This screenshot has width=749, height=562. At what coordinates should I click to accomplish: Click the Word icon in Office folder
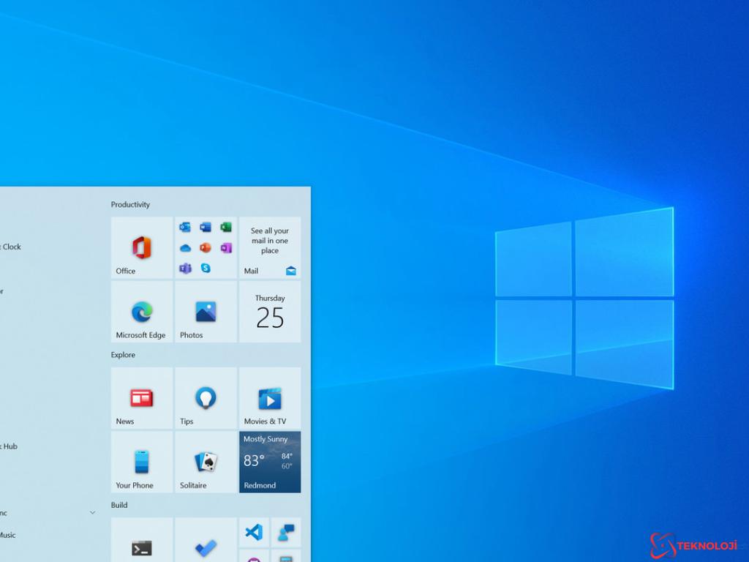(x=206, y=227)
